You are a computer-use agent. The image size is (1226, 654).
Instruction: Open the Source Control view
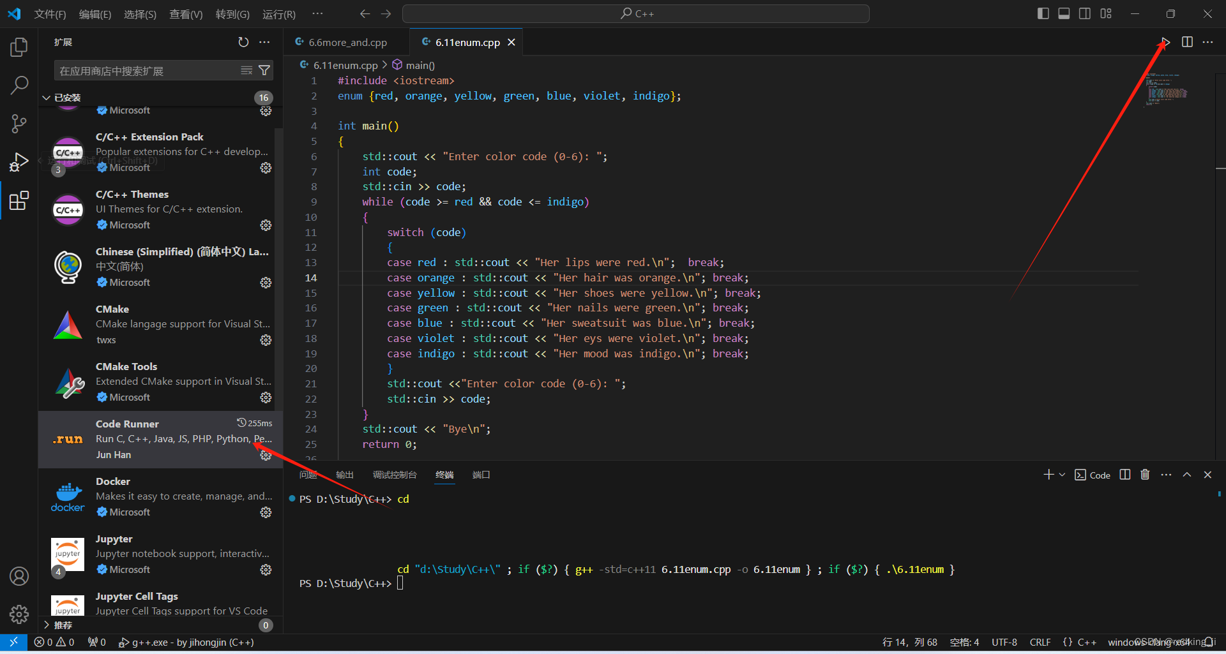[19, 123]
